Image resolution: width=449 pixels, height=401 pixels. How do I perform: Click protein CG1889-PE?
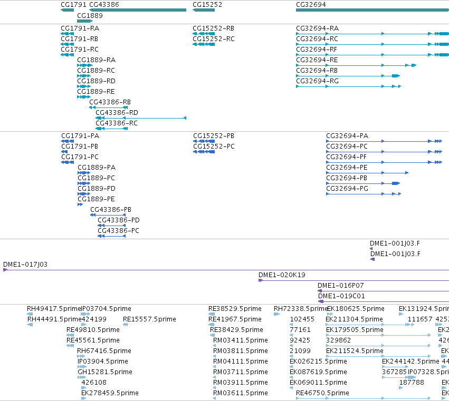(x=96, y=199)
